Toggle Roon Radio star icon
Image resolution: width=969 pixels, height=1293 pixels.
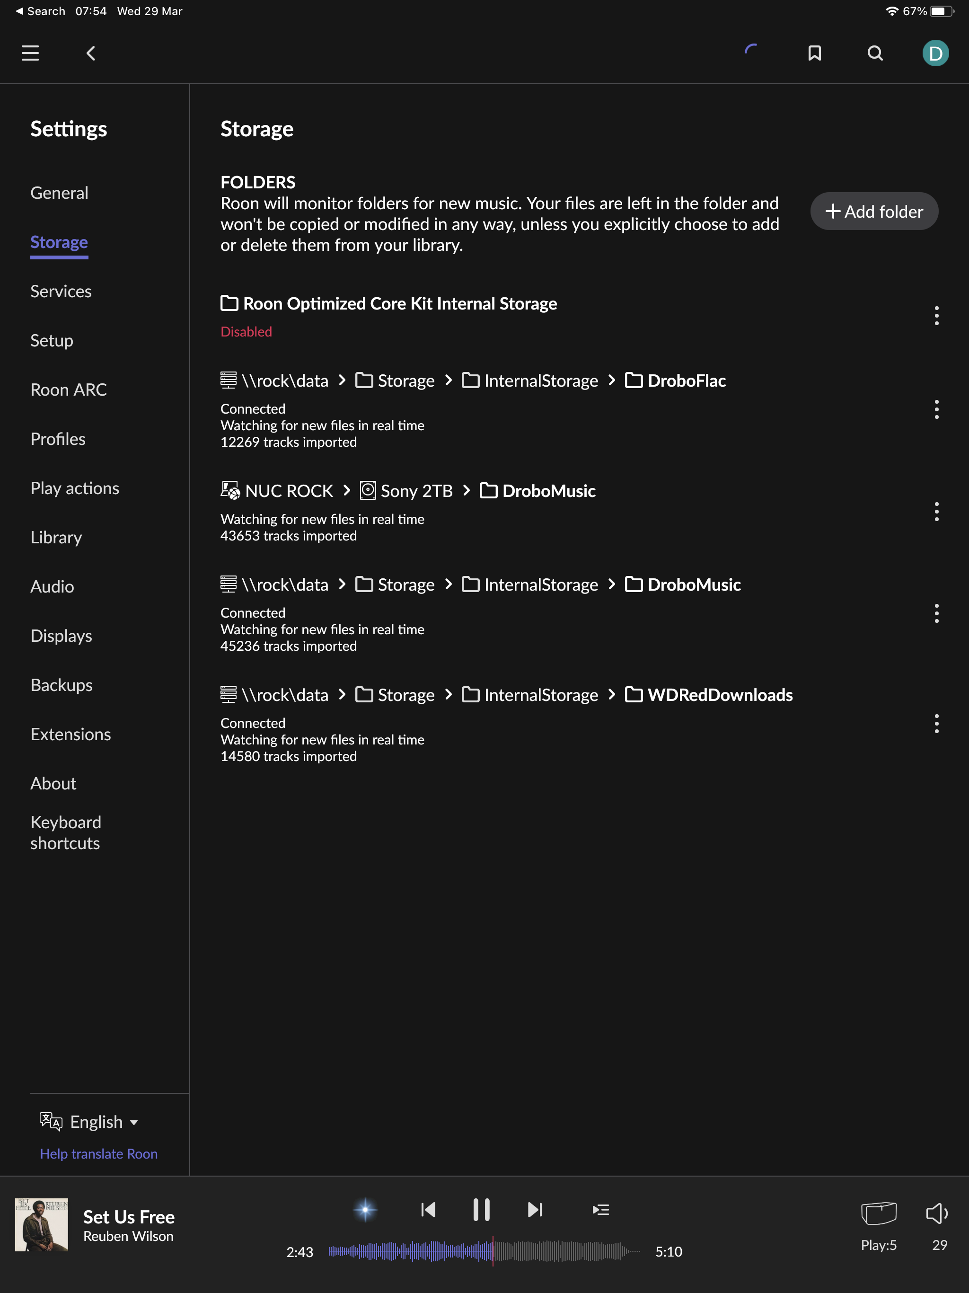click(365, 1209)
